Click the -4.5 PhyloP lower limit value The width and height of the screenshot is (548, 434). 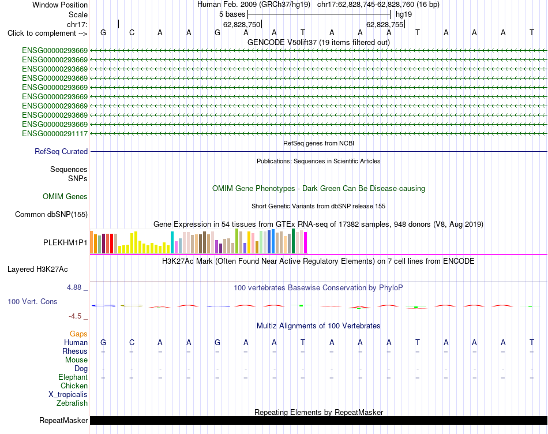tap(75, 316)
